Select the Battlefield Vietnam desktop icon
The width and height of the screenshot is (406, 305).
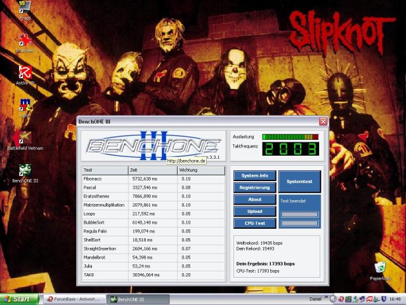pyautogui.click(x=25, y=140)
